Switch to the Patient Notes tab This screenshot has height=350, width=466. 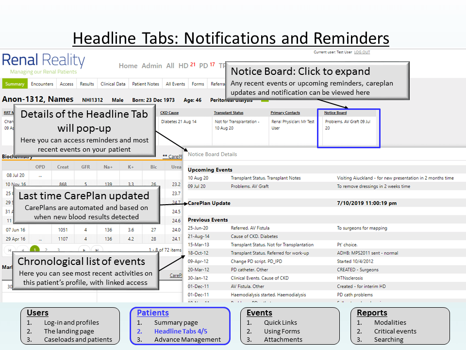[x=146, y=84]
